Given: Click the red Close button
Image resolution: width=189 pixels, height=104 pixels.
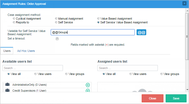Looking at the screenshot, I should [x=152, y=98].
